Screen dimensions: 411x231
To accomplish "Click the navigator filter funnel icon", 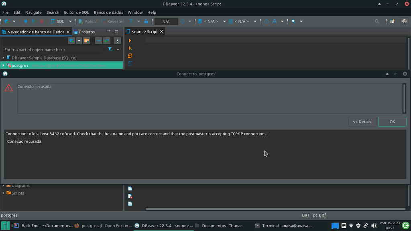I will click(x=110, y=49).
